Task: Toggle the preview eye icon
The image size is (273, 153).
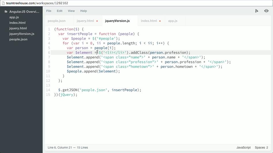Action: (266, 11)
